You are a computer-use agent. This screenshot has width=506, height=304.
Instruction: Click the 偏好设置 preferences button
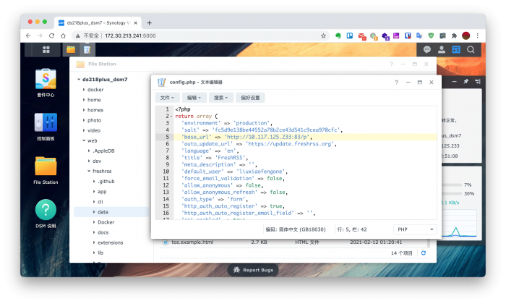pyautogui.click(x=250, y=97)
